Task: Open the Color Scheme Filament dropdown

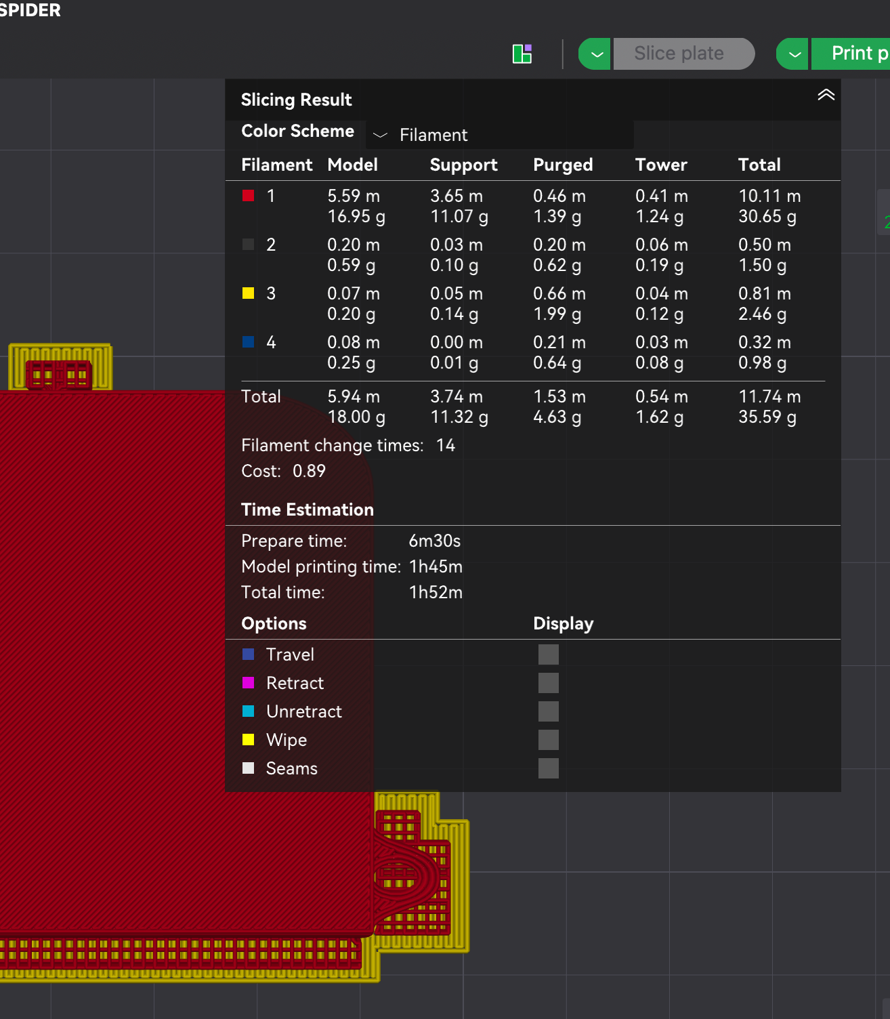Action: pos(500,135)
